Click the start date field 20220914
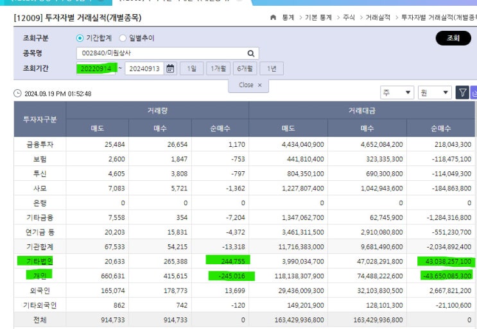The width and height of the screenshot is (477, 329). 96,69
